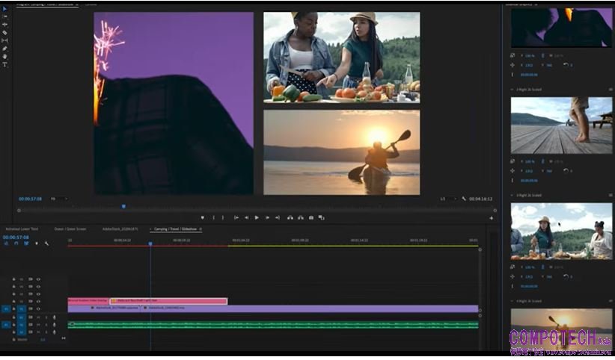This screenshot has height=360, width=615.
Task: Select the Hand tool
Action: coord(4,57)
